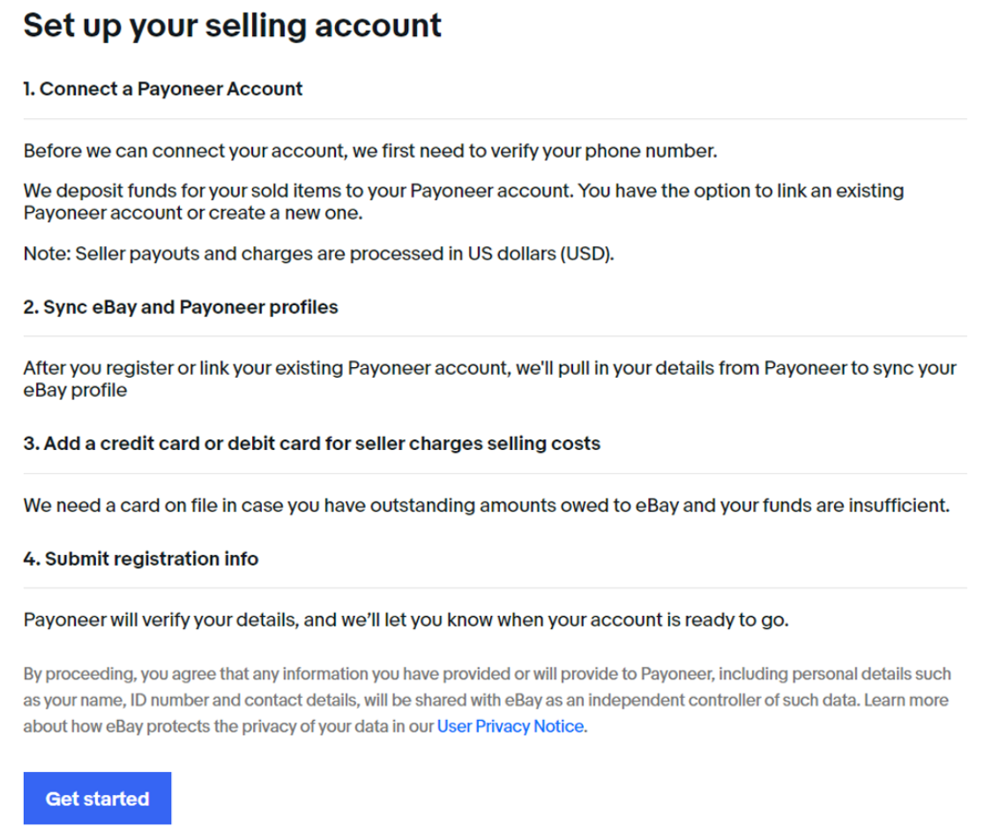Click the divider line under step 1 heading
The width and height of the screenshot is (991, 840).
click(x=495, y=118)
